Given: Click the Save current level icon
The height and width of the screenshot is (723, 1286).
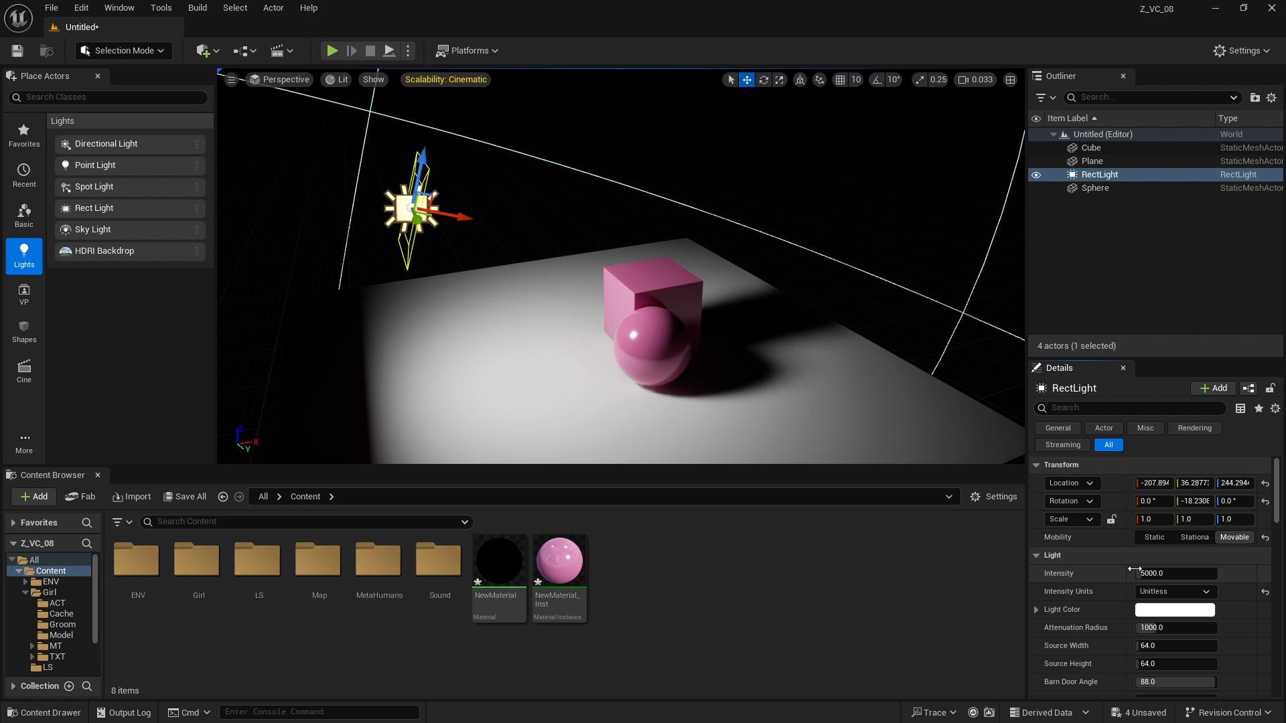Looking at the screenshot, I should [x=17, y=51].
